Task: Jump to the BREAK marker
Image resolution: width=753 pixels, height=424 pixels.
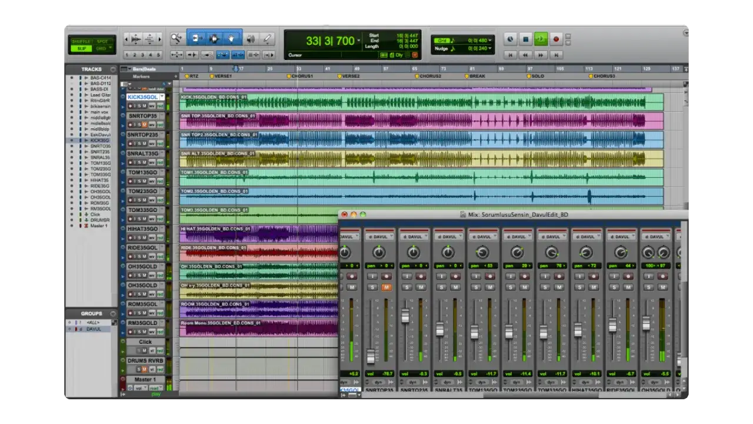Action: coord(475,77)
